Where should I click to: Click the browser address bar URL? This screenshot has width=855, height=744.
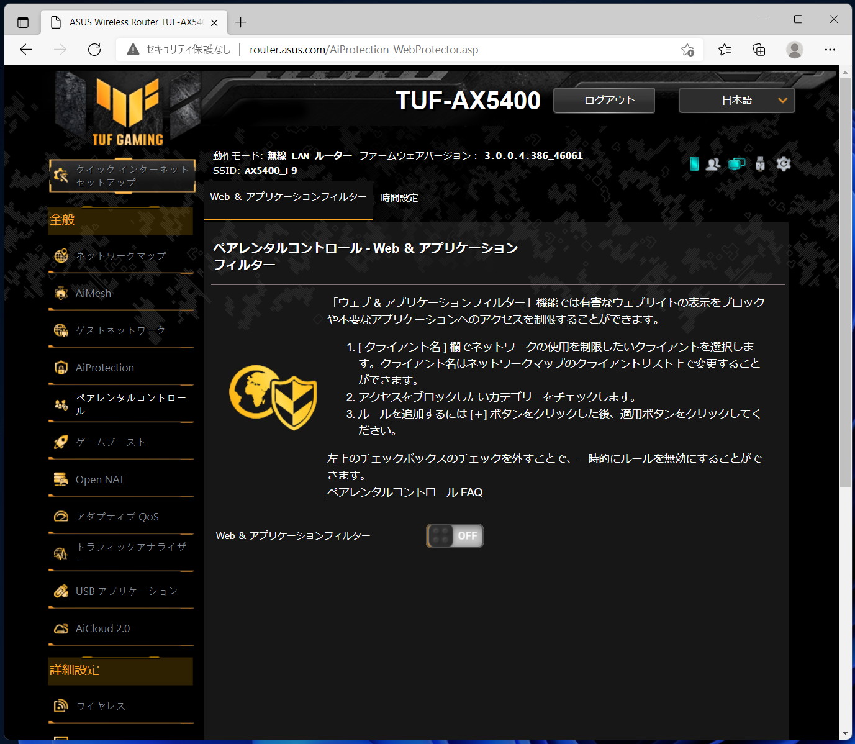pos(364,50)
